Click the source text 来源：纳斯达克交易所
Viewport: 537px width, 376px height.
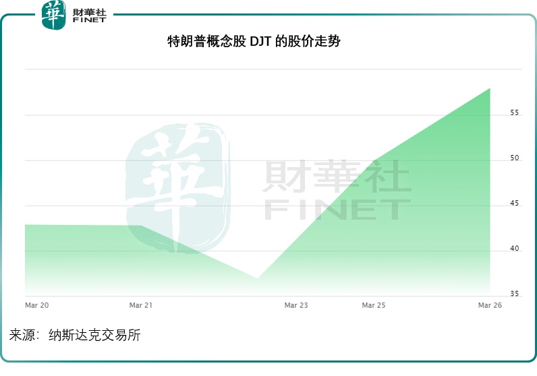(75, 335)
